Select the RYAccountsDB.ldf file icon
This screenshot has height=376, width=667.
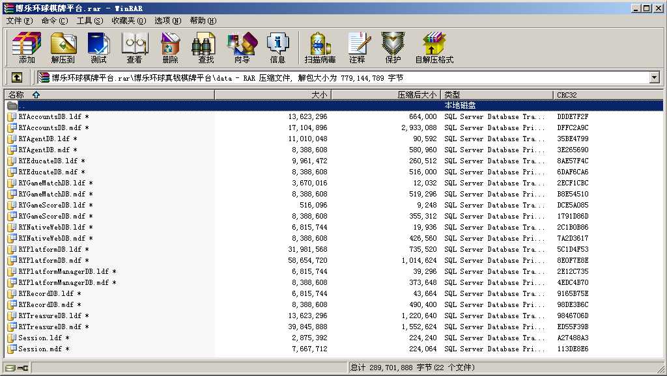12,116
